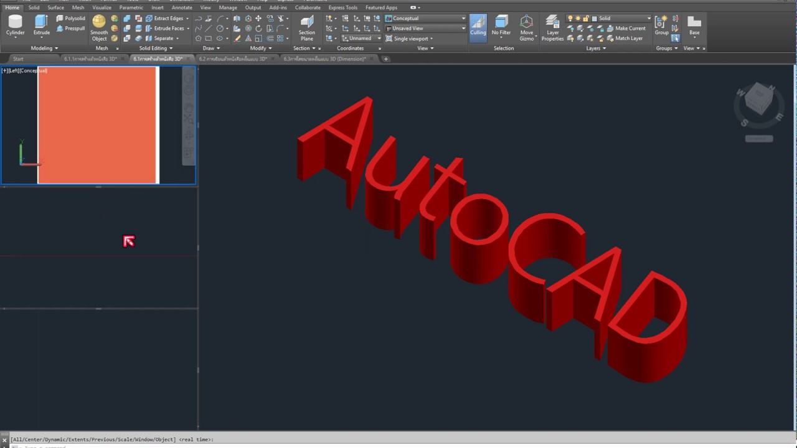Select the Move Gizmo tool
Screen dimensions: 797x448
point(527,28)
